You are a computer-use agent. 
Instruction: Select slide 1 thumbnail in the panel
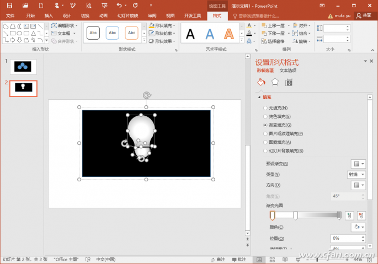pyautogui.click(x=23, y=67)
